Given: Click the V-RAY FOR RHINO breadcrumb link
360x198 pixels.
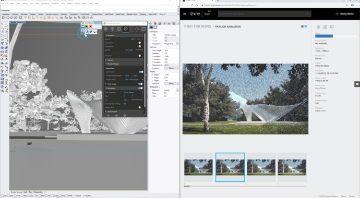Looking at the screenshot, I should point(197,27).
